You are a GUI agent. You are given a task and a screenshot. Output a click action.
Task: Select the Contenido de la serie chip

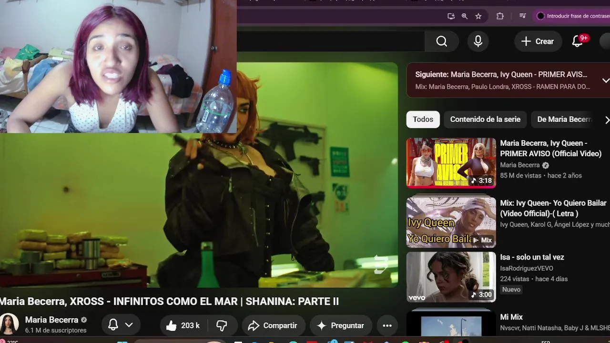tap(485, 120)
